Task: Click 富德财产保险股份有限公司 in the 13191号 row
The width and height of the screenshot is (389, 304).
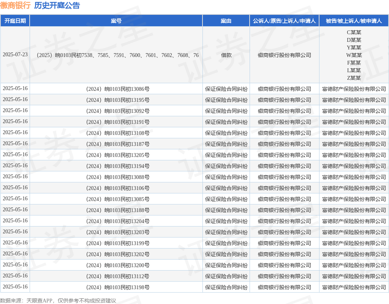Action: pos(354,122)
